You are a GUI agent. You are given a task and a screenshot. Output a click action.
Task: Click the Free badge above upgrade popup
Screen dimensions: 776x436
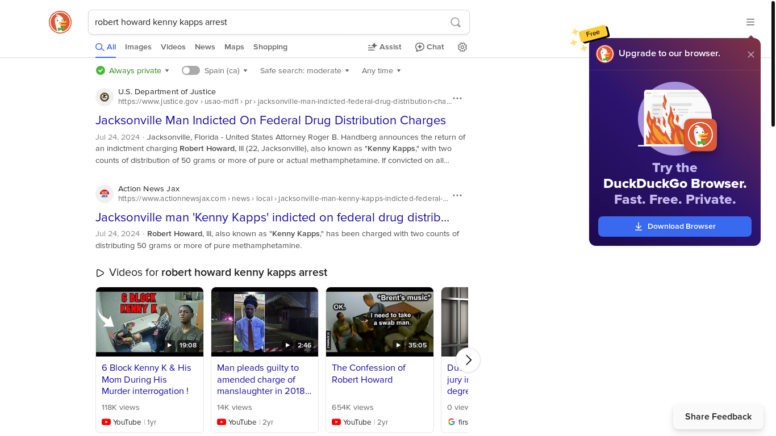click(593, 33)
